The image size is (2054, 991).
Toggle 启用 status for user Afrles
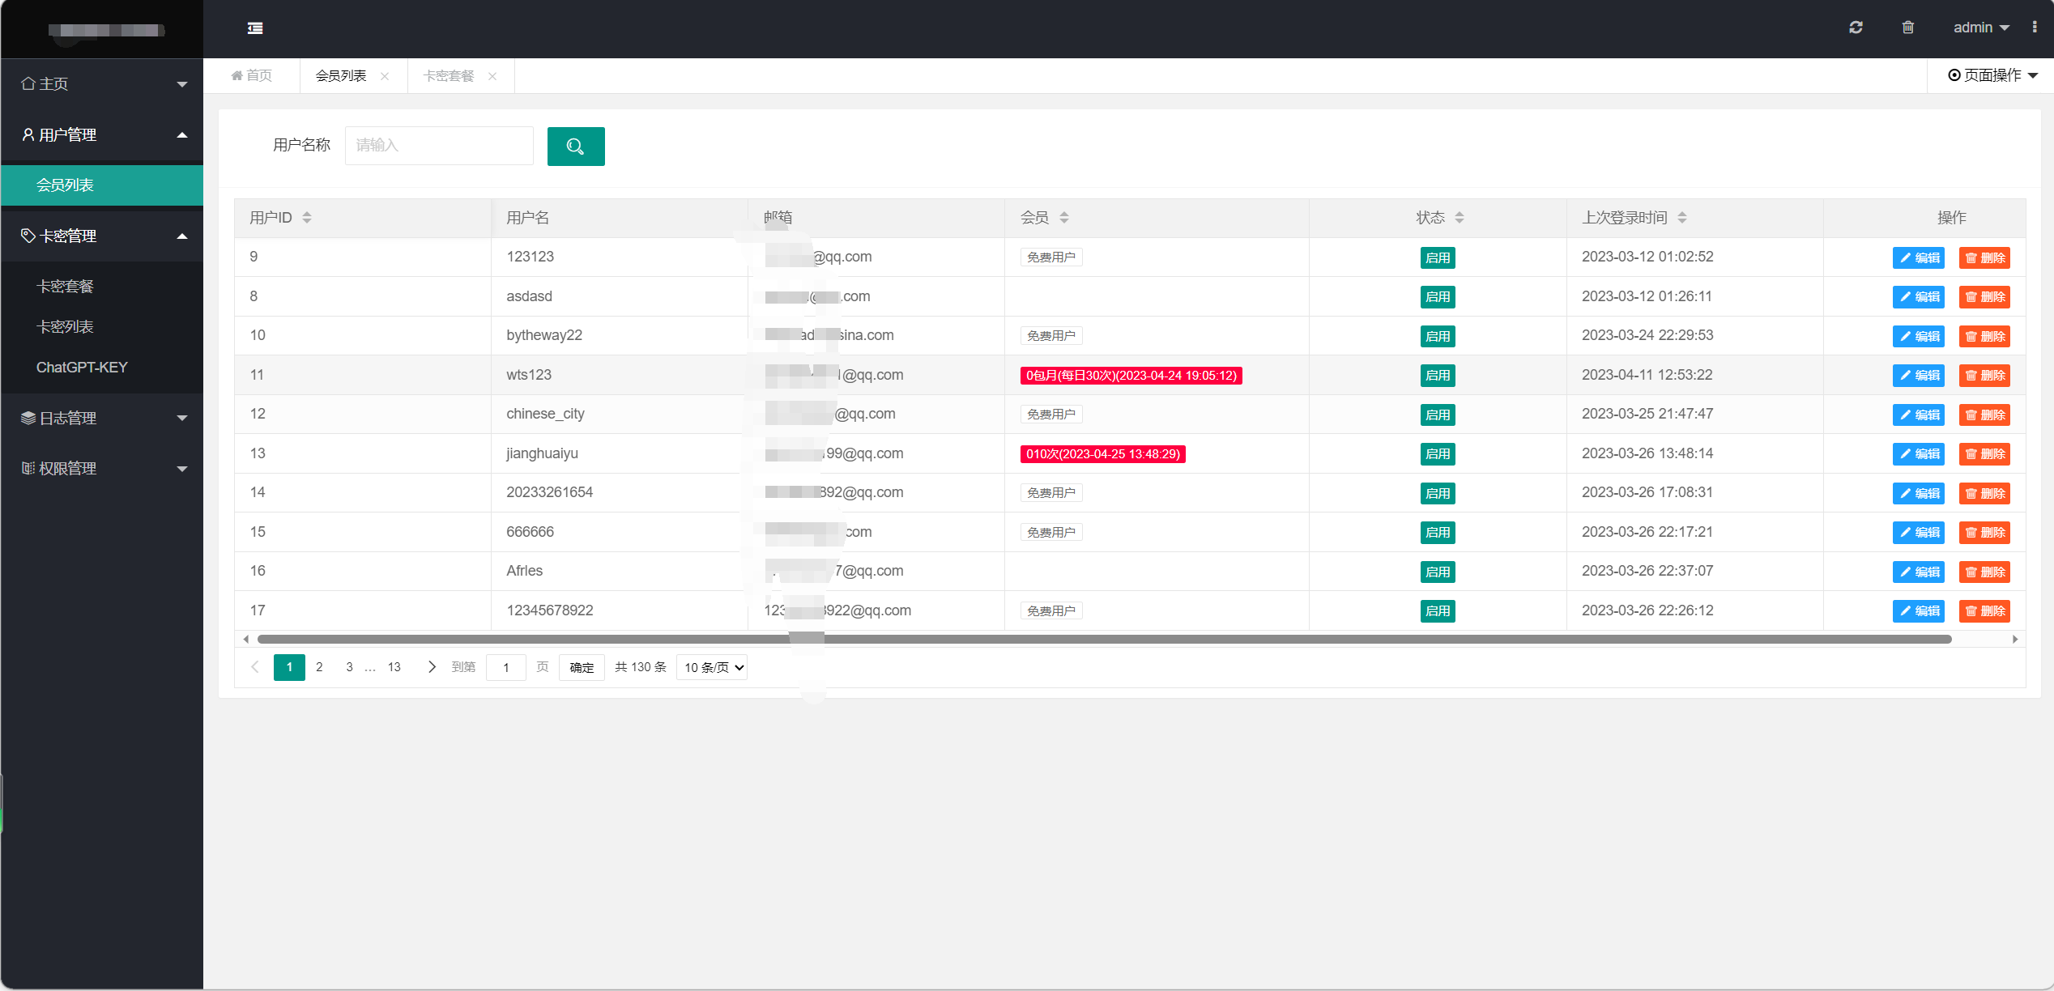[x=1437, y=572]
